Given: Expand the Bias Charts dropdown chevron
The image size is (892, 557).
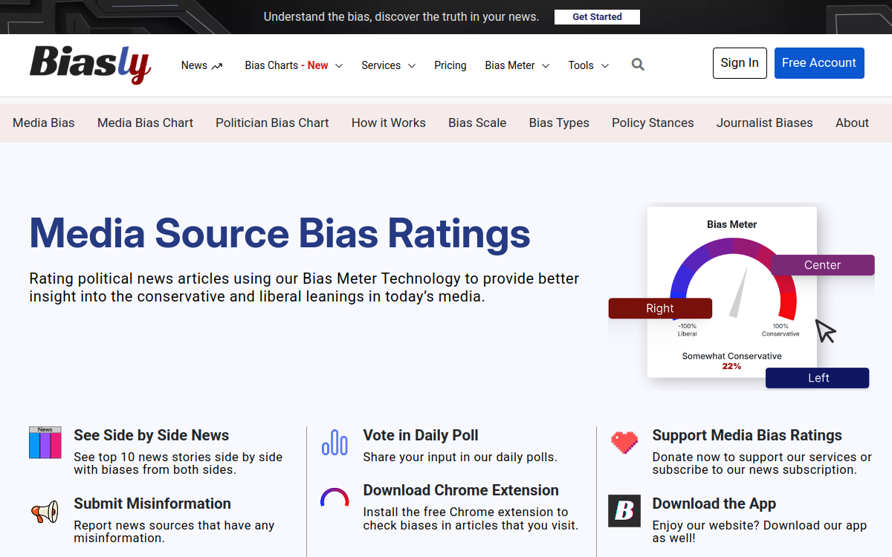Looking at the screenshot, I should tap(339, 66).
